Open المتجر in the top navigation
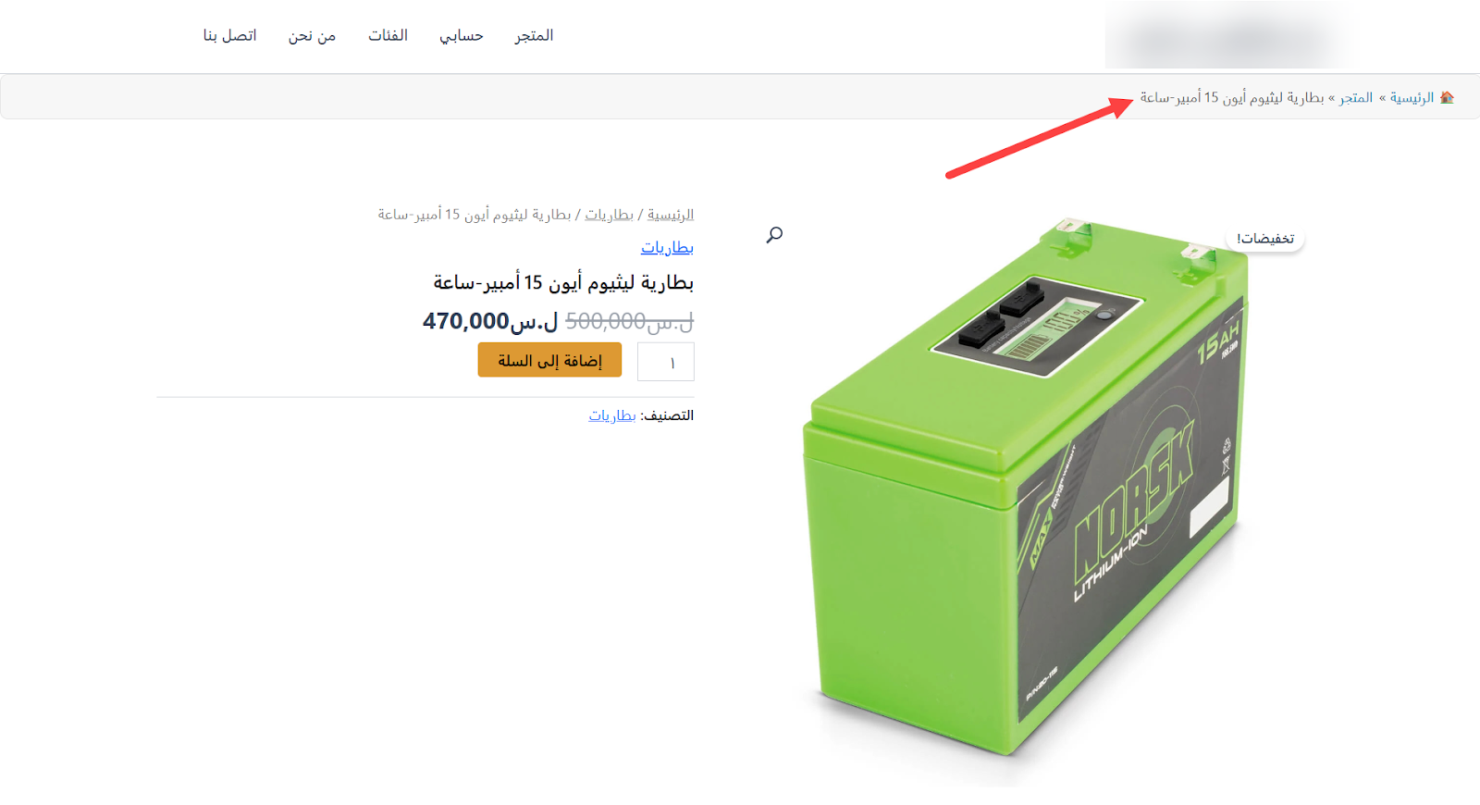 click(x=534, y=35)
